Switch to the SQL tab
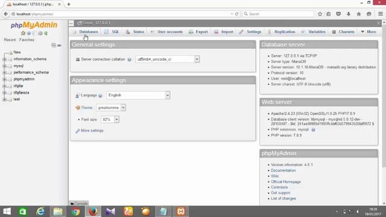The width and height of the screenshot is (386, 217). pos(112,32)
